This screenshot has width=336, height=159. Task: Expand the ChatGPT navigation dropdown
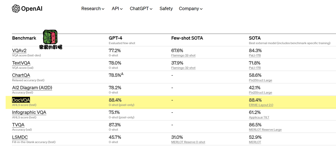tap(141, 9)
